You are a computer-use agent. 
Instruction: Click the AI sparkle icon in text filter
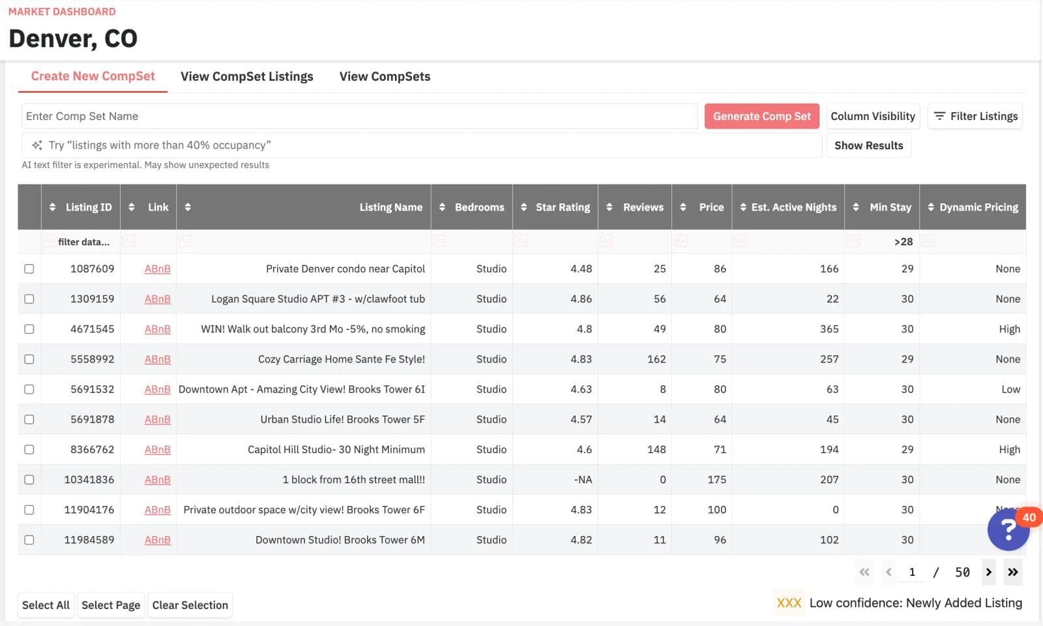[x=37, y=145]
